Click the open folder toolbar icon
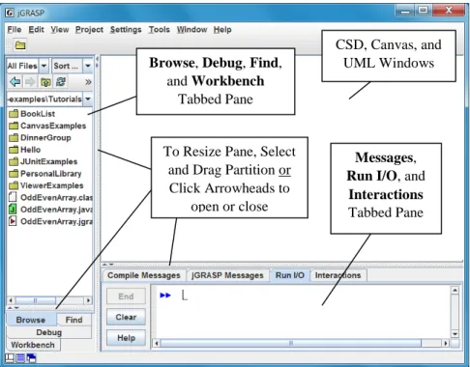The height and width of the screenshot is (367, 470). 20,45
